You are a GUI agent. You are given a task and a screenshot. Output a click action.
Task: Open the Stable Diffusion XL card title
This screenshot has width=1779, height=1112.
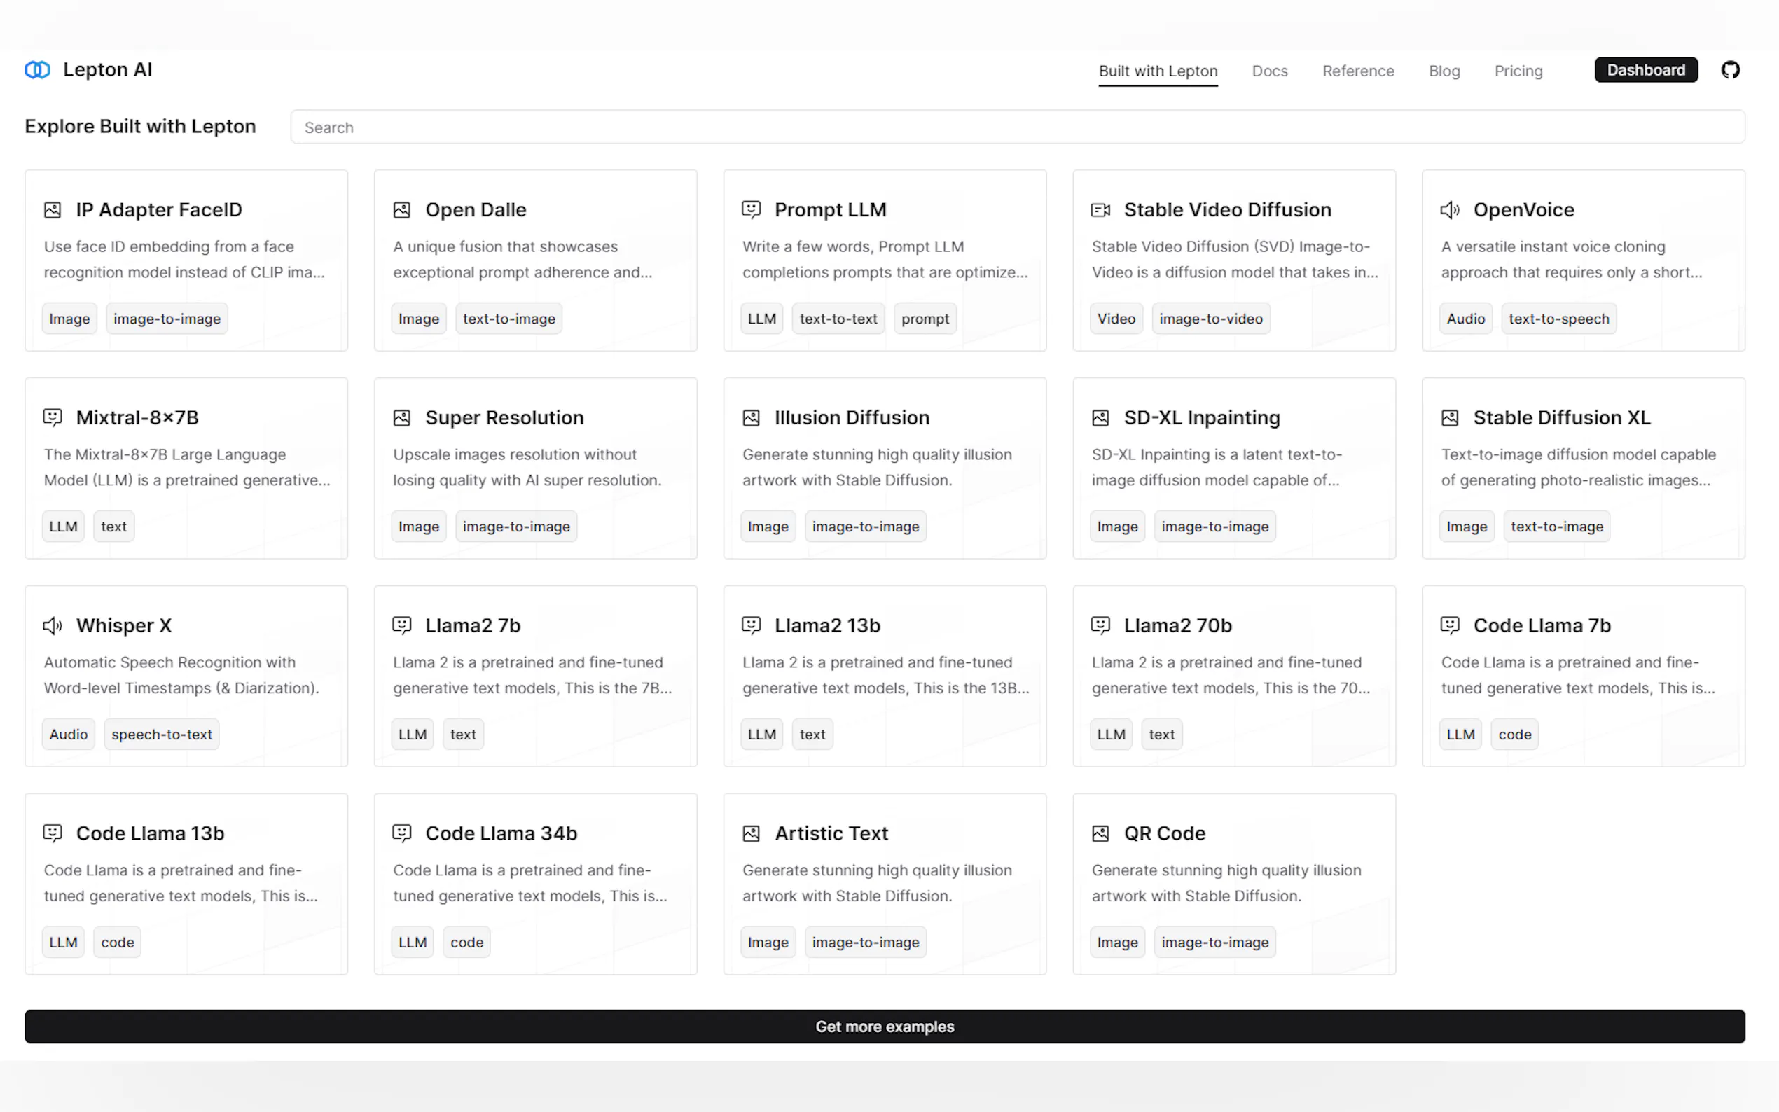click(x=1561, y=418)
